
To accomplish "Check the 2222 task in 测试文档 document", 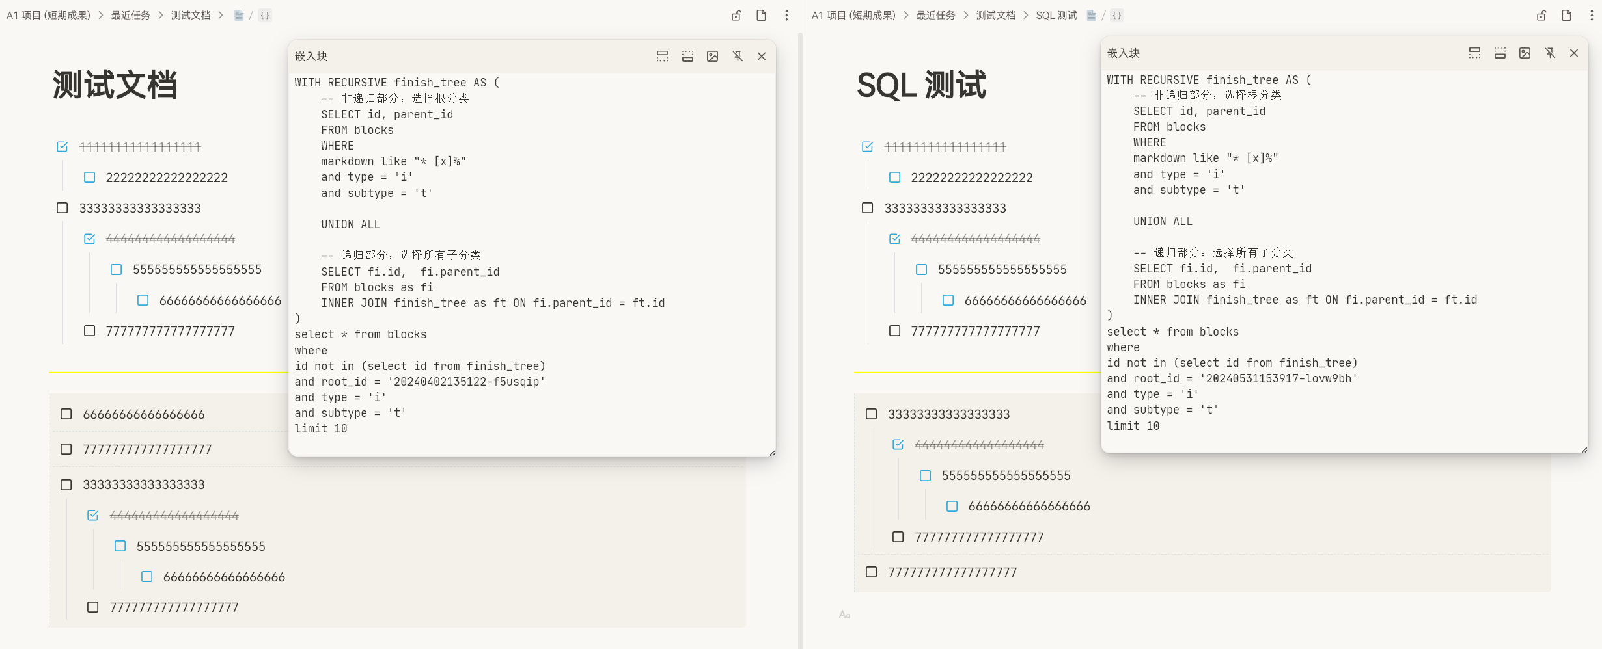I will tap(90, 178).
